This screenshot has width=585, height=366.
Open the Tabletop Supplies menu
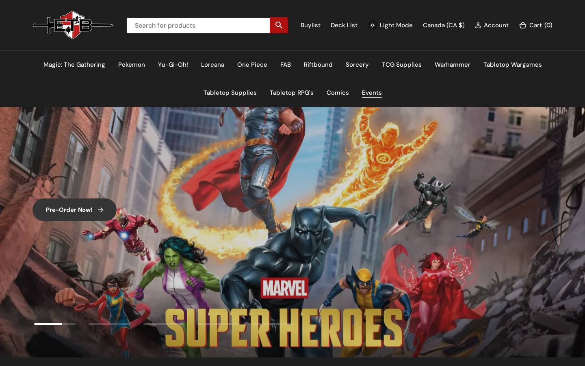230,93
